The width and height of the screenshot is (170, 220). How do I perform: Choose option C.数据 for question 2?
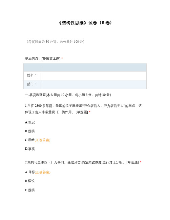30,190
